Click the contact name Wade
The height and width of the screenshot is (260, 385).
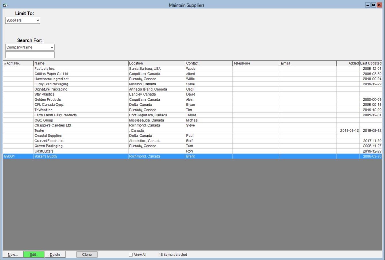pyautogui.click(x=191, y=69)
